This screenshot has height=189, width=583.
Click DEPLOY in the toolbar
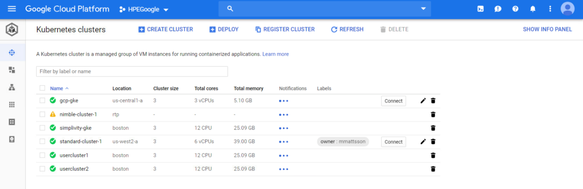(224, 29)
